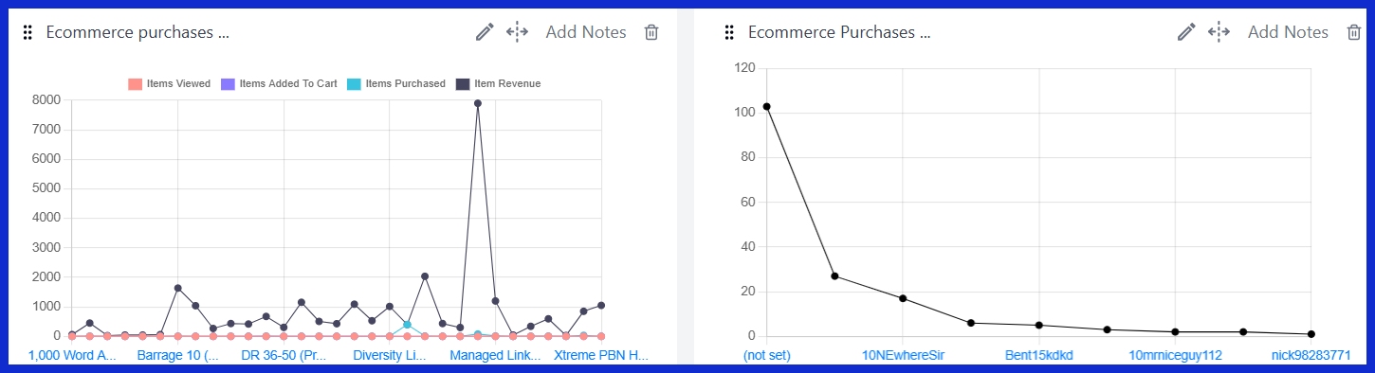Image resolution: width=1375 pixels, height=373 pixels.
Task: Click the 'Ecommerce purchases ...' left widget title
Action: (138, 32)
